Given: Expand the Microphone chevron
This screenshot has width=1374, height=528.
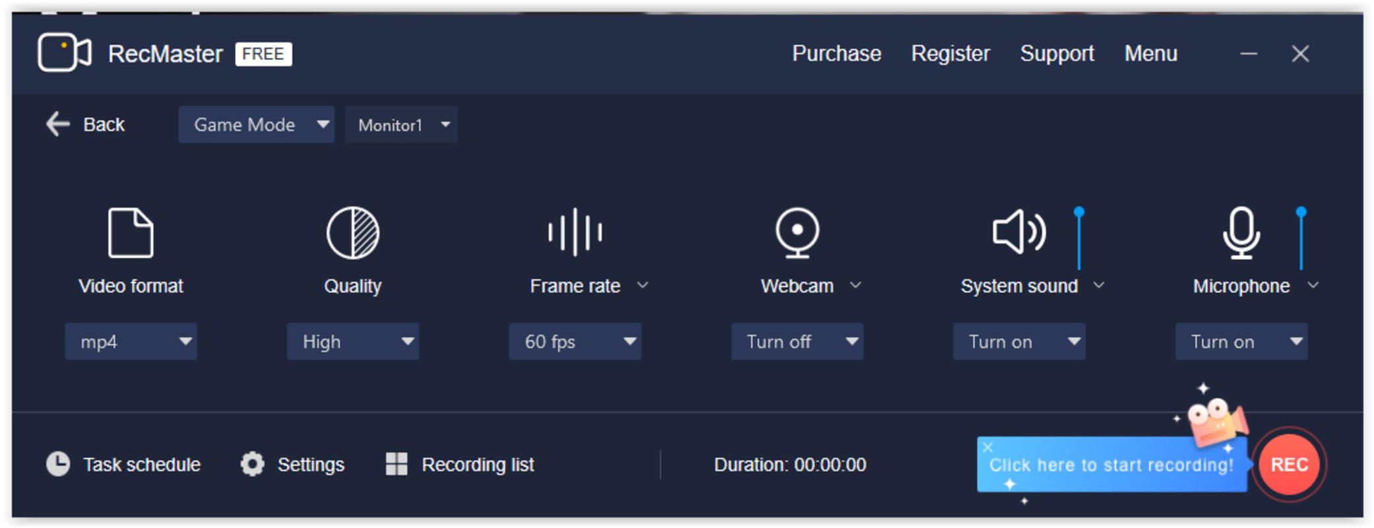Looking at the screenshot, I should (x=1313, y=285).
